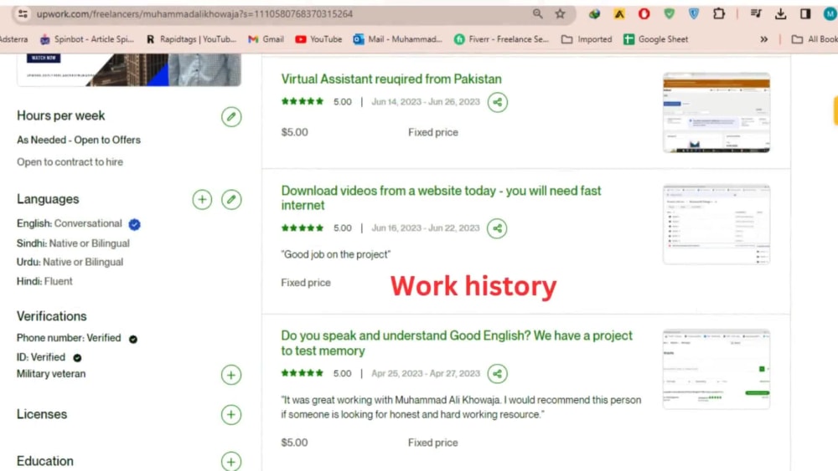
Task: Open test memory job screenshot thumbnail
Action: point(716,369)
